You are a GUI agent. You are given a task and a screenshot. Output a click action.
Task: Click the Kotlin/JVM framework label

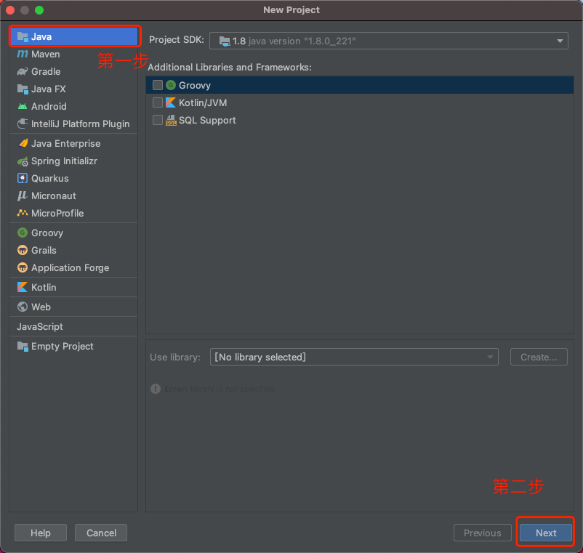[x=203, y=102]
